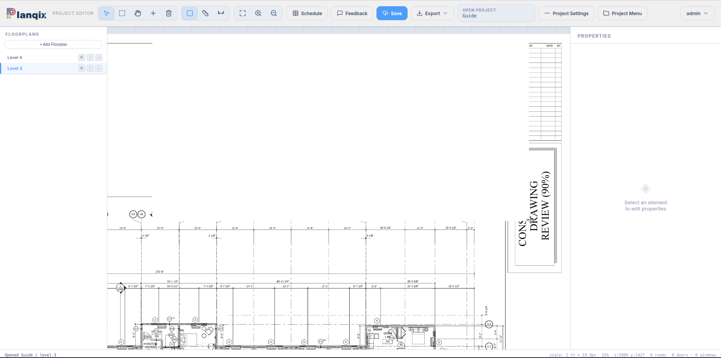This screenshot has width=721, height=358.
Task: Zoom out with the magnifier minus
Action: tap(274, 13)
